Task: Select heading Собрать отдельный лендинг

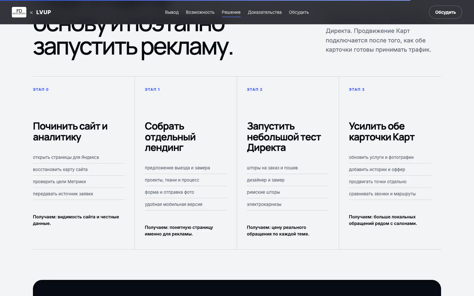Action: click(170, 137)
